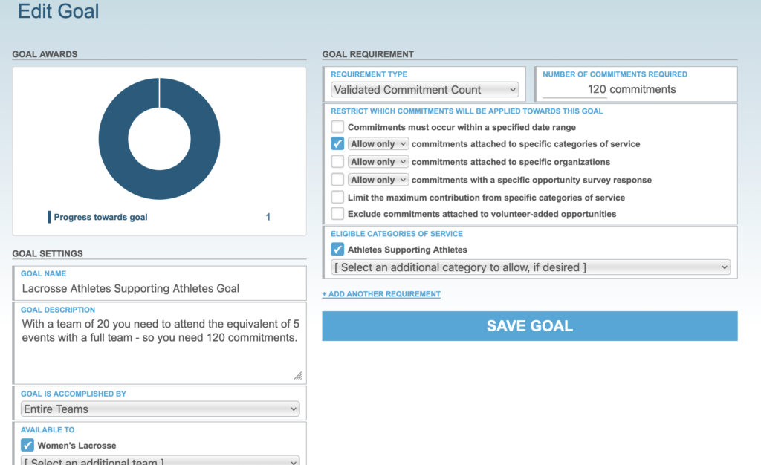Deselect the Women's Lacrosse team checkbox
This screenshot has width=761, height=465.
pyautogui.click(x=27, y=446)
